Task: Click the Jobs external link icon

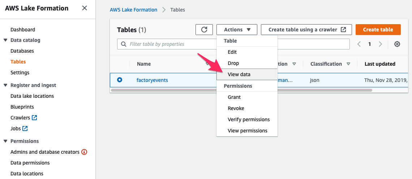Action: [25, 128]
